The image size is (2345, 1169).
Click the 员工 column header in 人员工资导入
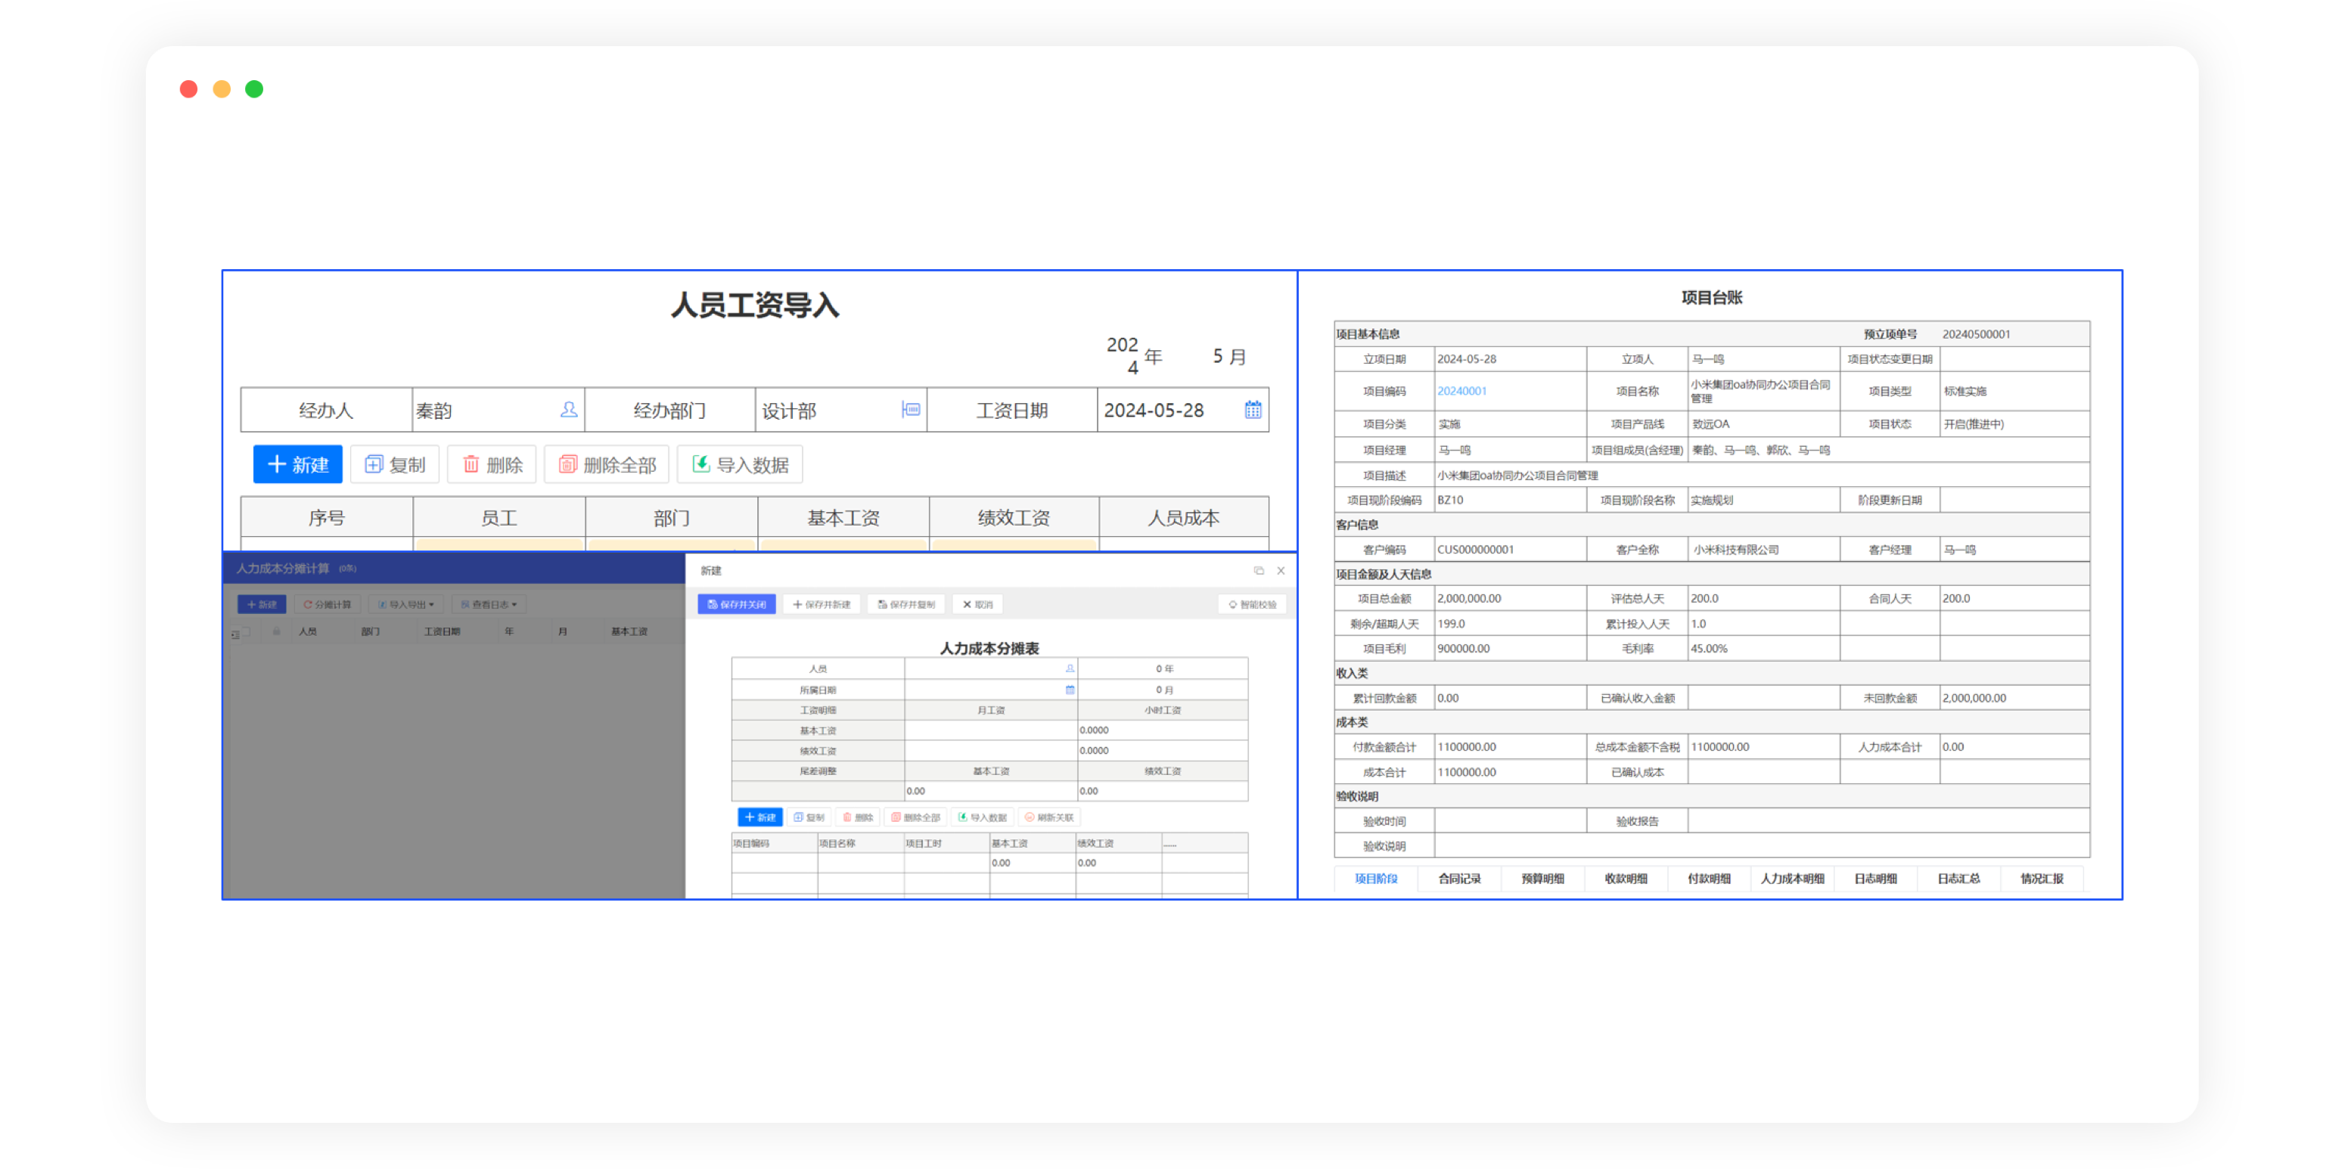click(x=499, y=519)
